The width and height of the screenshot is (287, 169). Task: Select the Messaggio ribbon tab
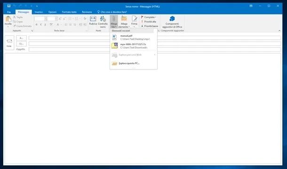(x=24, y=12)
